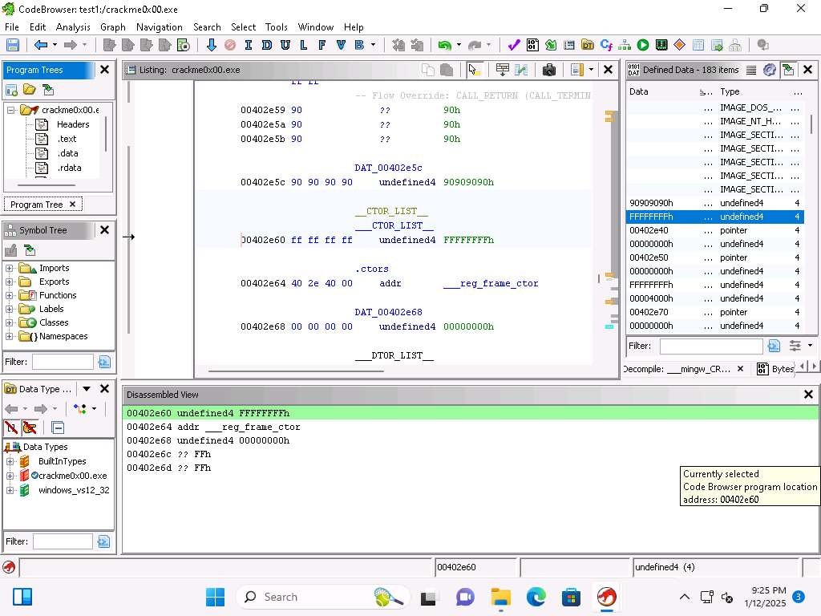Viewport: 821px width, 616px height.
Task: Click the Save program icon in toolbar
Action: (x=13, y=46)
